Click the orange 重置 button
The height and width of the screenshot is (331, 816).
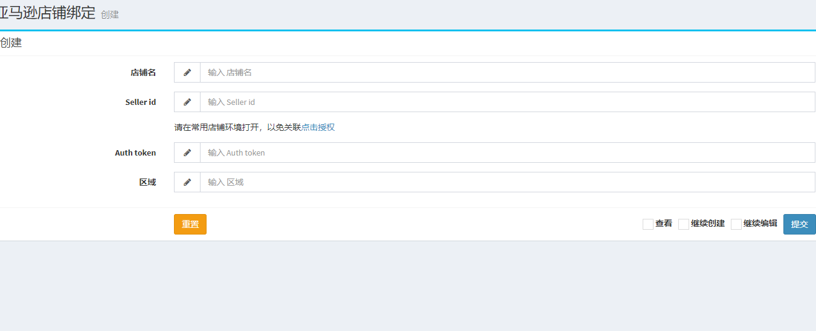[190, 224]
